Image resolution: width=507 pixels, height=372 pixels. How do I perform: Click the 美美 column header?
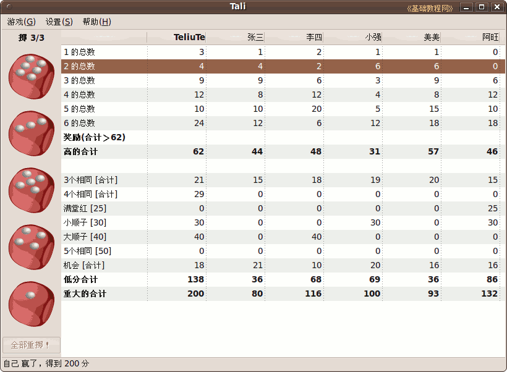(x=412, y=37)
